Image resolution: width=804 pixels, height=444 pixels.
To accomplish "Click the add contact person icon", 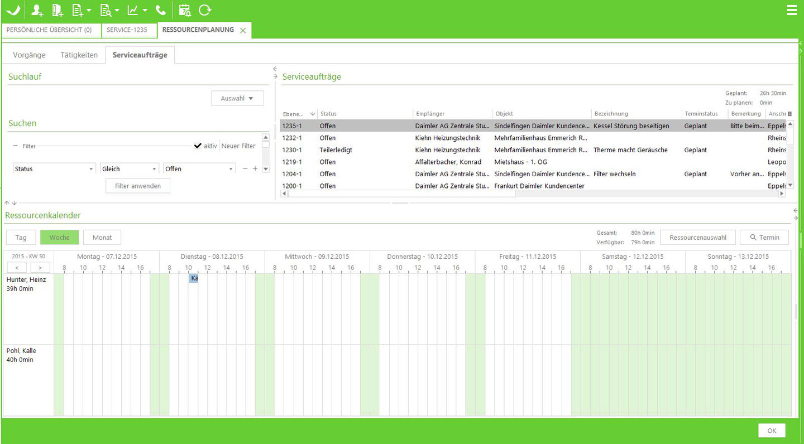I will (x=37, y=10).
